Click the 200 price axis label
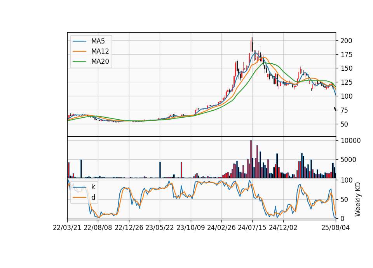This screenshot has height=268, width=373. [x=346, y=41]
